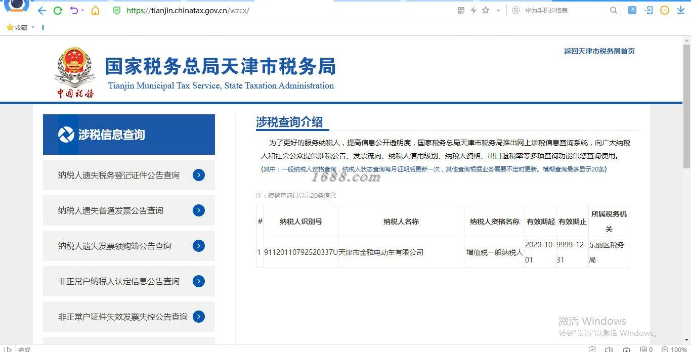Expand the dropdown arrow beside the star
The width and height of the screenshot is (691, 352).
(498, 11)
